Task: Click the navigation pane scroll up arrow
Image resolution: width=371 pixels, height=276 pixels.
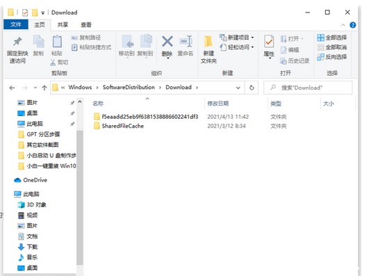Action: (x=80, y=102)
